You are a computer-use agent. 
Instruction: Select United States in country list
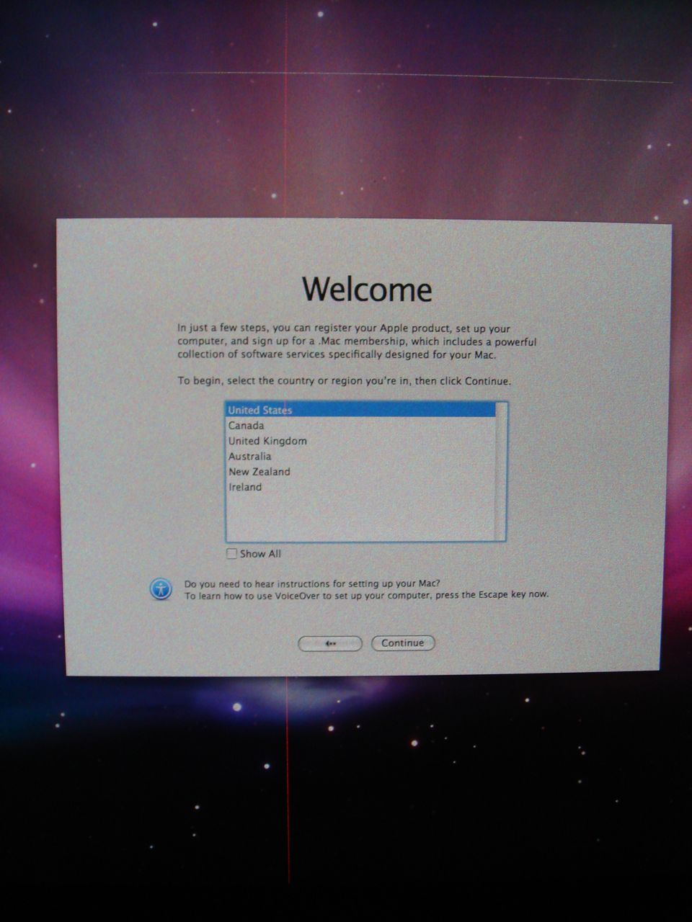point(361,411)
